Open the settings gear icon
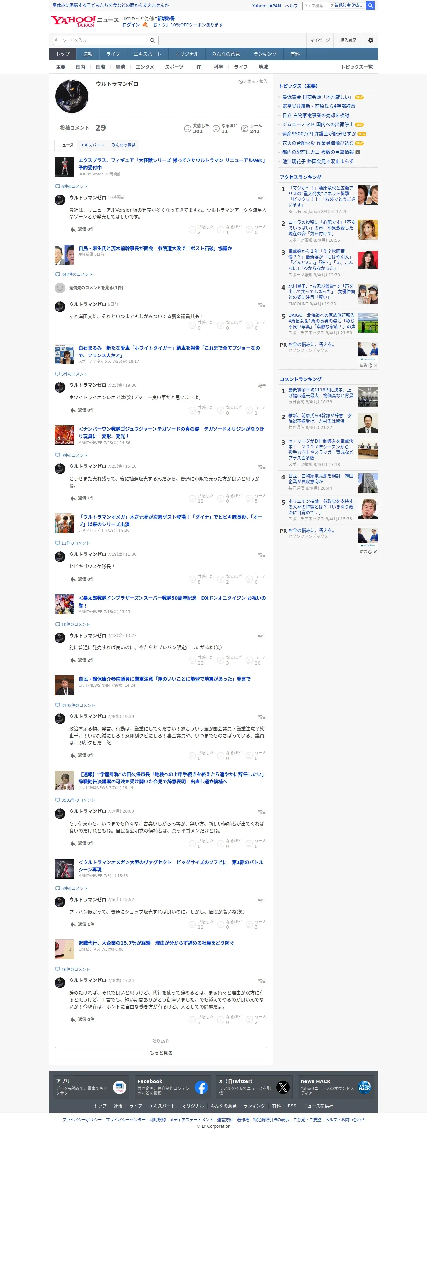427x1281 pixels. point(370,40)
